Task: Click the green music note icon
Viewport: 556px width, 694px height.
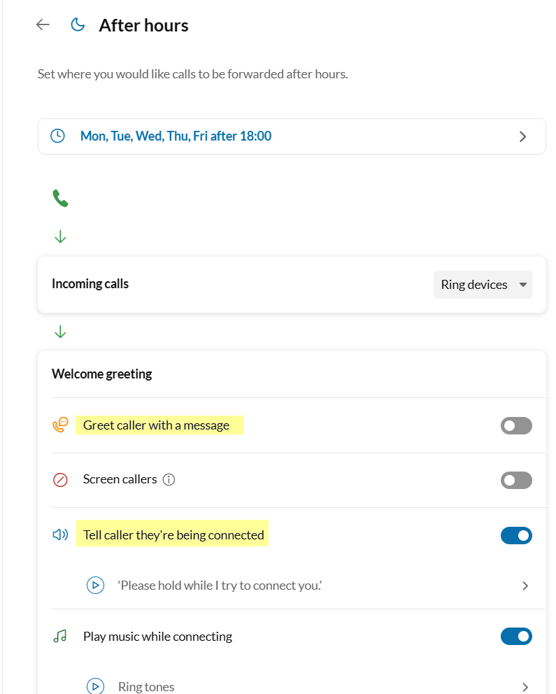Action: 60,636
